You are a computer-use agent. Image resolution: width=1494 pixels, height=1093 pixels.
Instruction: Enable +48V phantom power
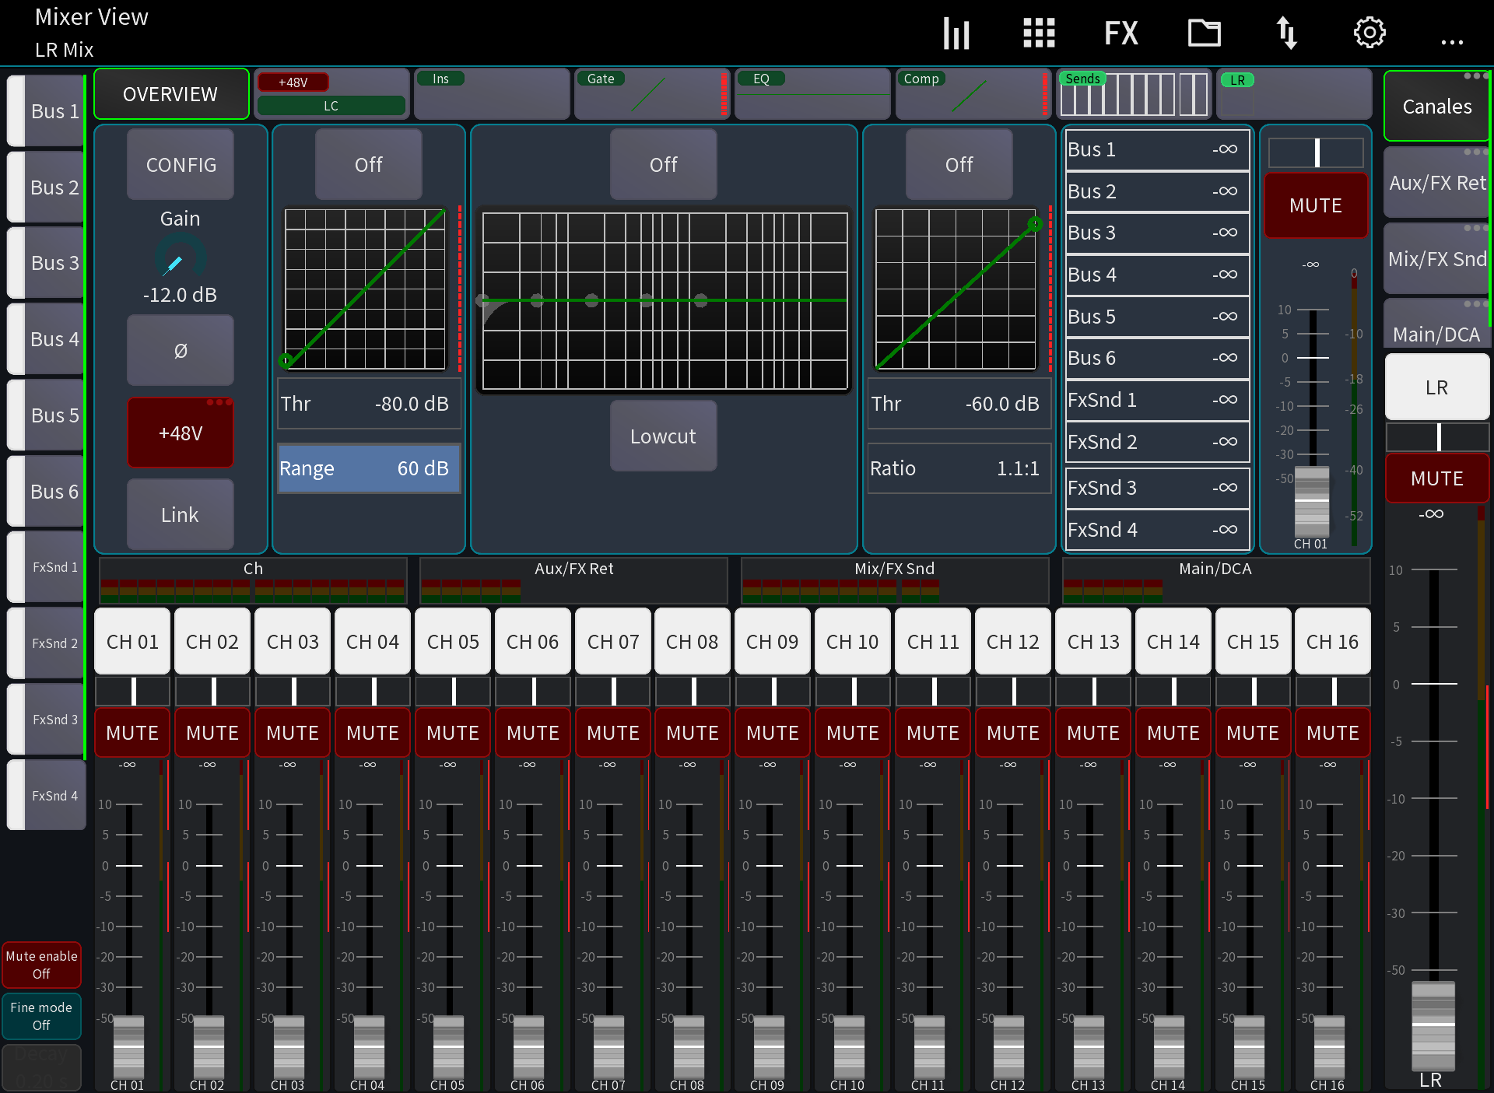coord(180,433)
